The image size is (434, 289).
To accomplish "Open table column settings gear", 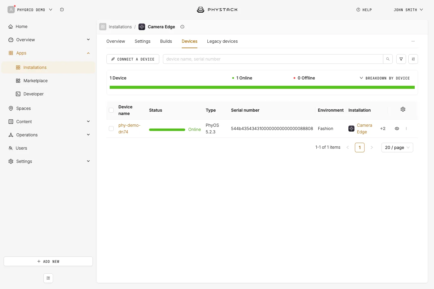I will click(403, 109).
